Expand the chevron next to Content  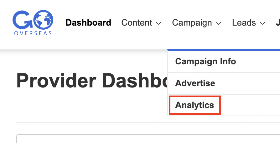click(158, 23)
